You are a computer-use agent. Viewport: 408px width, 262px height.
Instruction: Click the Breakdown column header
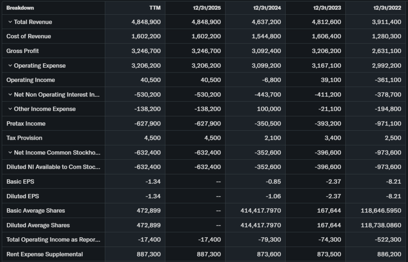pos(20,8)
